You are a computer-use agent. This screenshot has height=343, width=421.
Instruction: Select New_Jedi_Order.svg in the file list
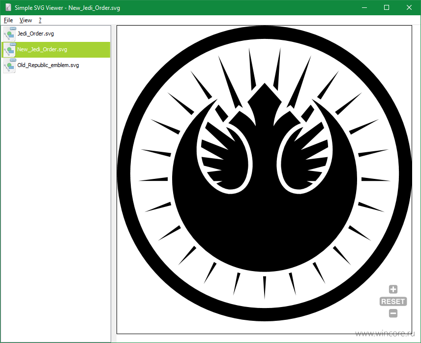tap(56, 49)
